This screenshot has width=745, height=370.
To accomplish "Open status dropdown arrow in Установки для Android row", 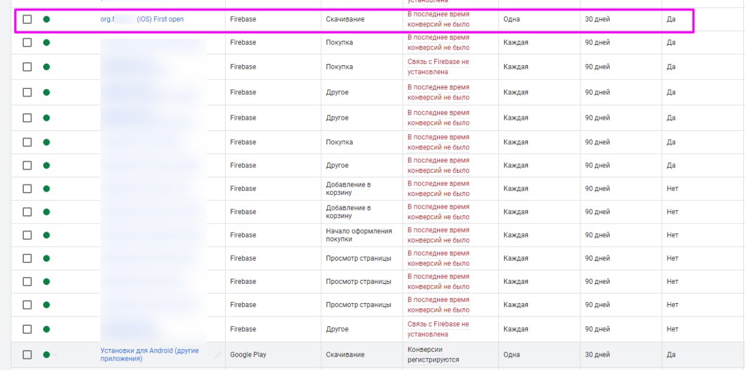I will (x=55, y=355).
